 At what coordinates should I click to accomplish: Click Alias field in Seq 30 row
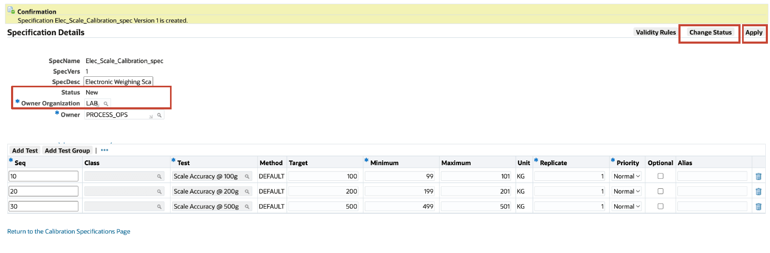coord(712,207)
